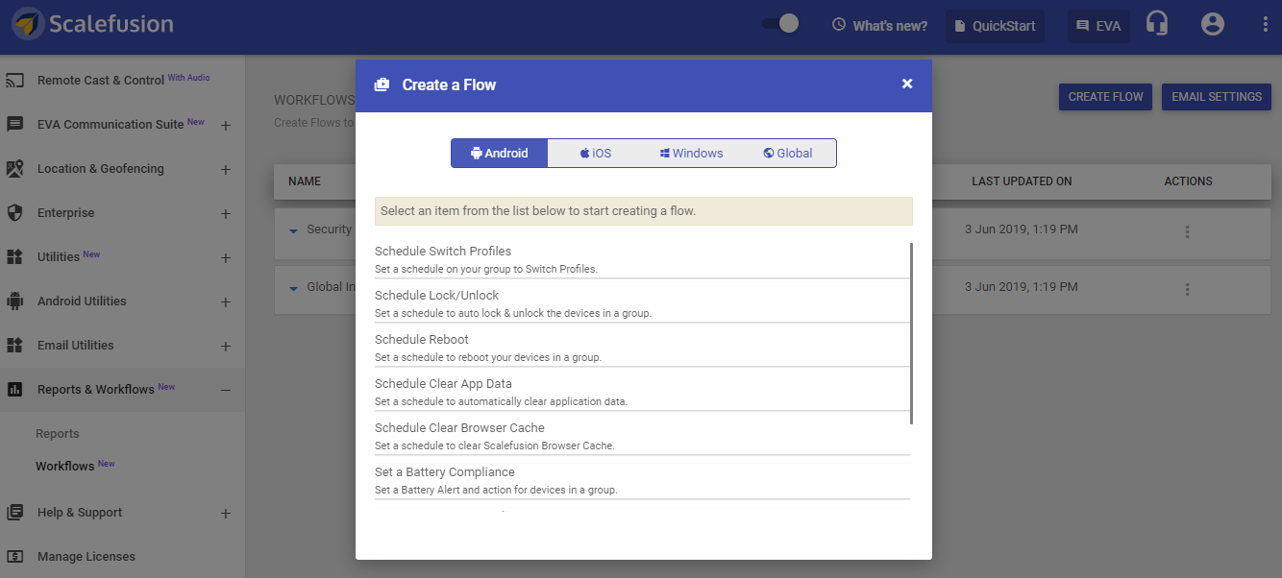Image resolution: width=1282 pixels, height=578 pixels.
Task: Switch to the Global tab
Action: point(788,154)
